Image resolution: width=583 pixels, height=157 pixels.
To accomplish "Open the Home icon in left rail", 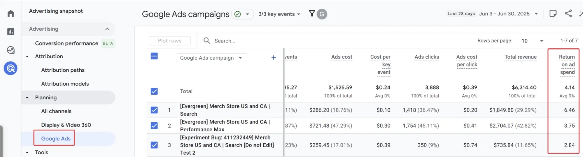I will [x=10, y=13].
